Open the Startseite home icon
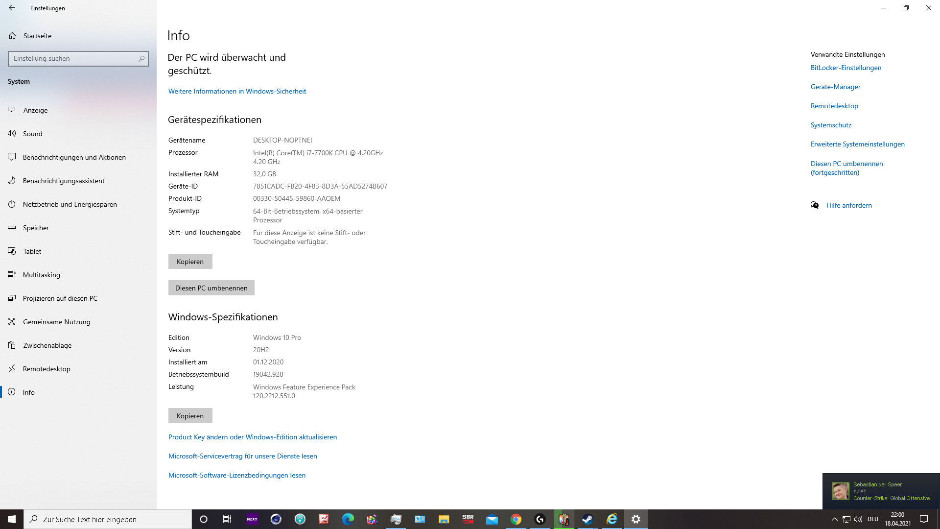The width and height of the screenshot is (940, 529). pyautogui.click(x=12, y=36)
